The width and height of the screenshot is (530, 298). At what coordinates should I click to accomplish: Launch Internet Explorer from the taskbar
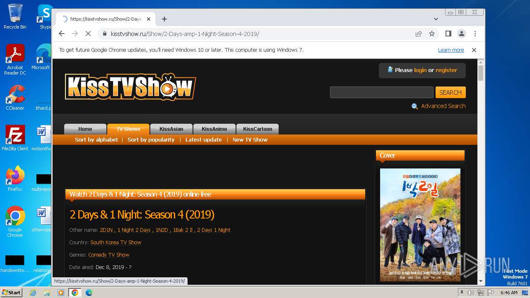click(33, 293)
